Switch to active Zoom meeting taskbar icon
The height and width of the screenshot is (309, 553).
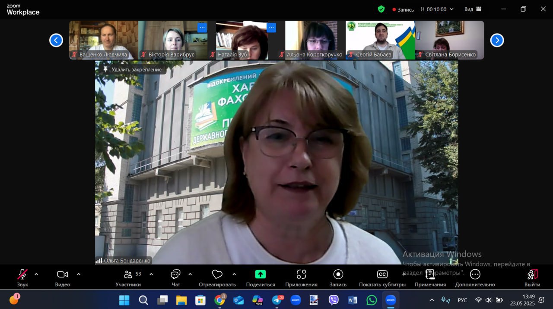pyautogui.click(x=391, y=300)
